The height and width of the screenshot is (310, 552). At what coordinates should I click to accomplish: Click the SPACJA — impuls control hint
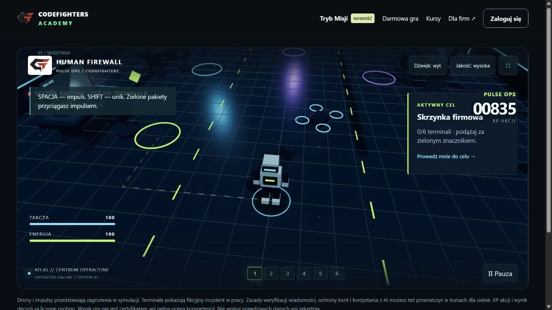point(103,101)
